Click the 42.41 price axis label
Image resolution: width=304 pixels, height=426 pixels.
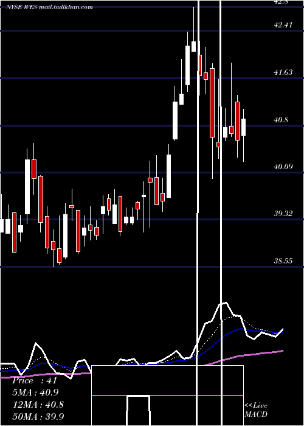tap(283, 25)
